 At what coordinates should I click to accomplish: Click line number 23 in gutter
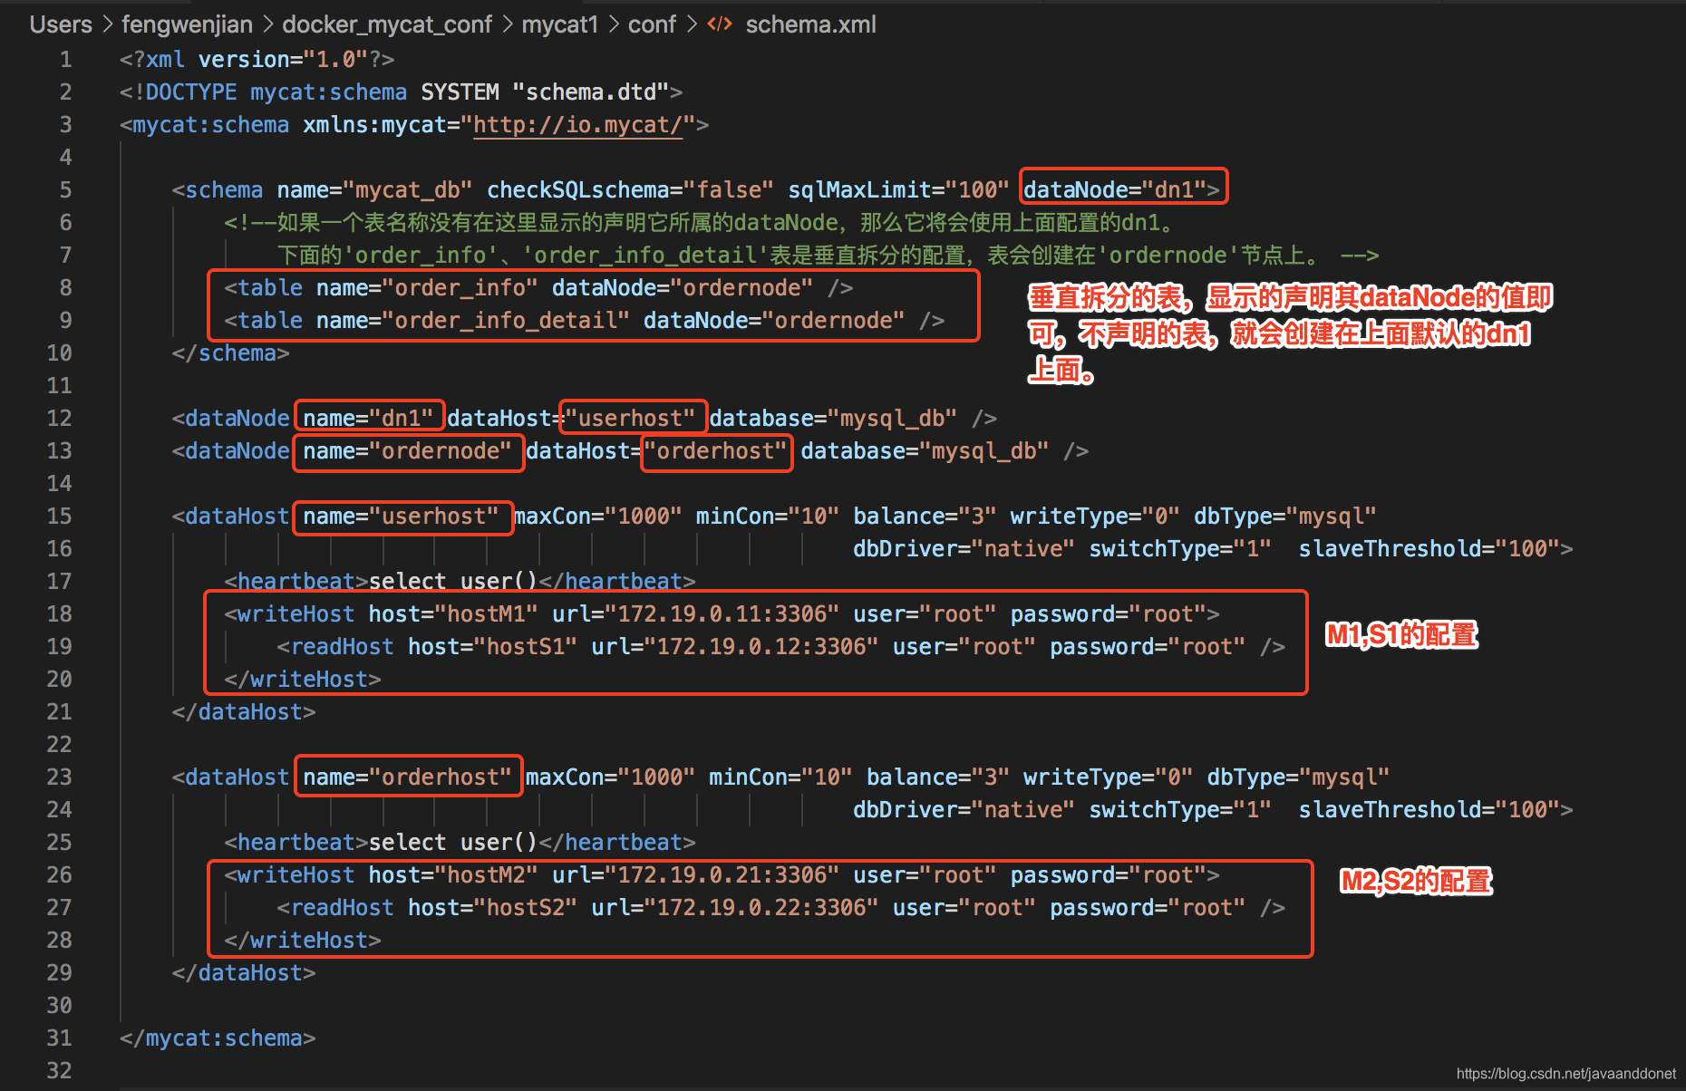point(59,777)
